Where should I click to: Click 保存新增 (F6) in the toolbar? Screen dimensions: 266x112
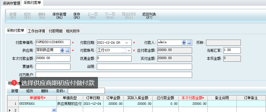tap(59, 16)
